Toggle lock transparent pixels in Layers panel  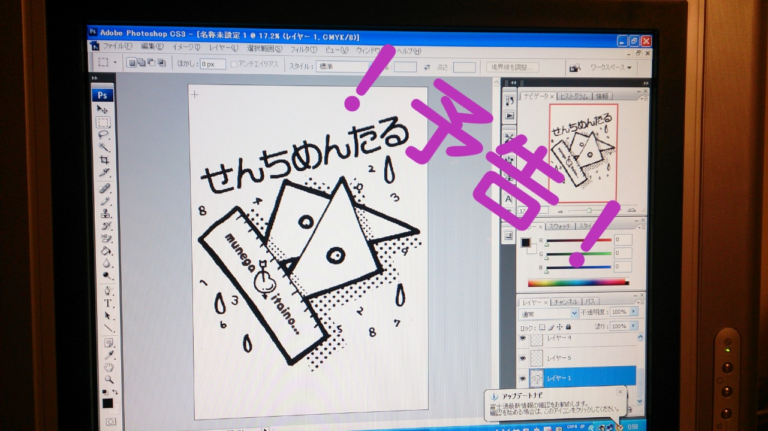tap(542, 327)
